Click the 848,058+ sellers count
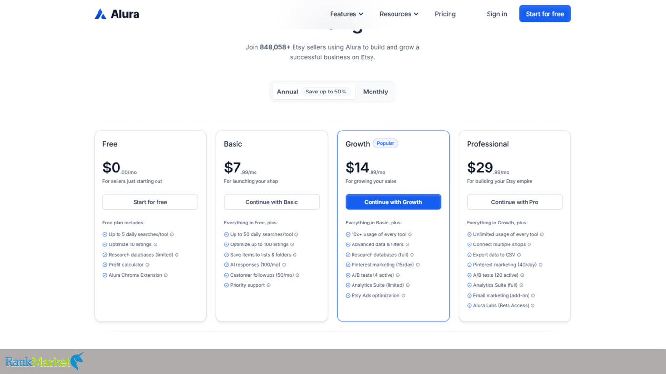The width and height of the screenshot is (666, 374). coord(275,47)
